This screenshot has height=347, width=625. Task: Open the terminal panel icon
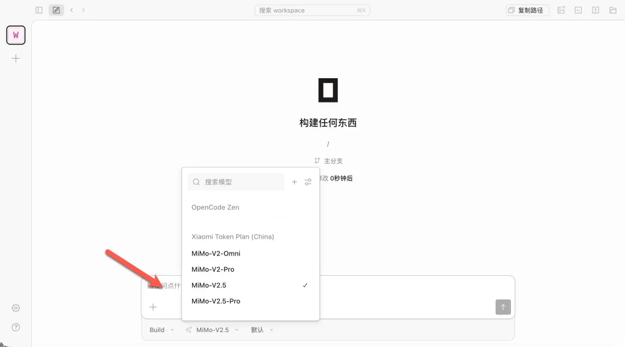tap(578, 10)
